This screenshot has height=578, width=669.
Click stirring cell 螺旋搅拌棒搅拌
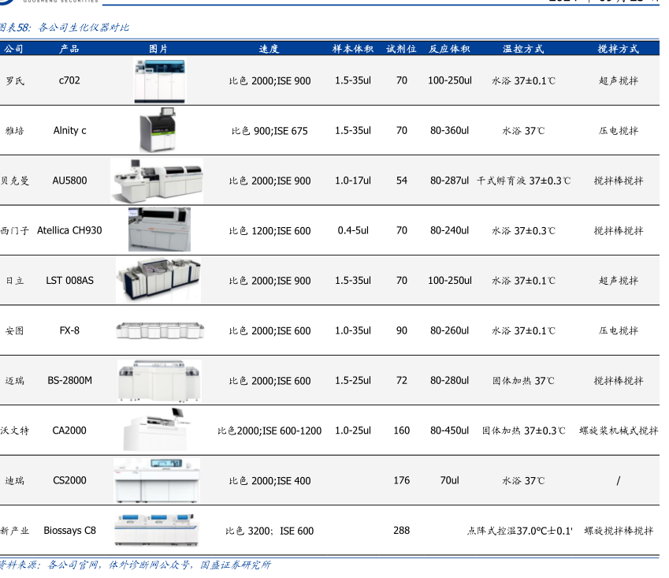[x=619, y=531]
